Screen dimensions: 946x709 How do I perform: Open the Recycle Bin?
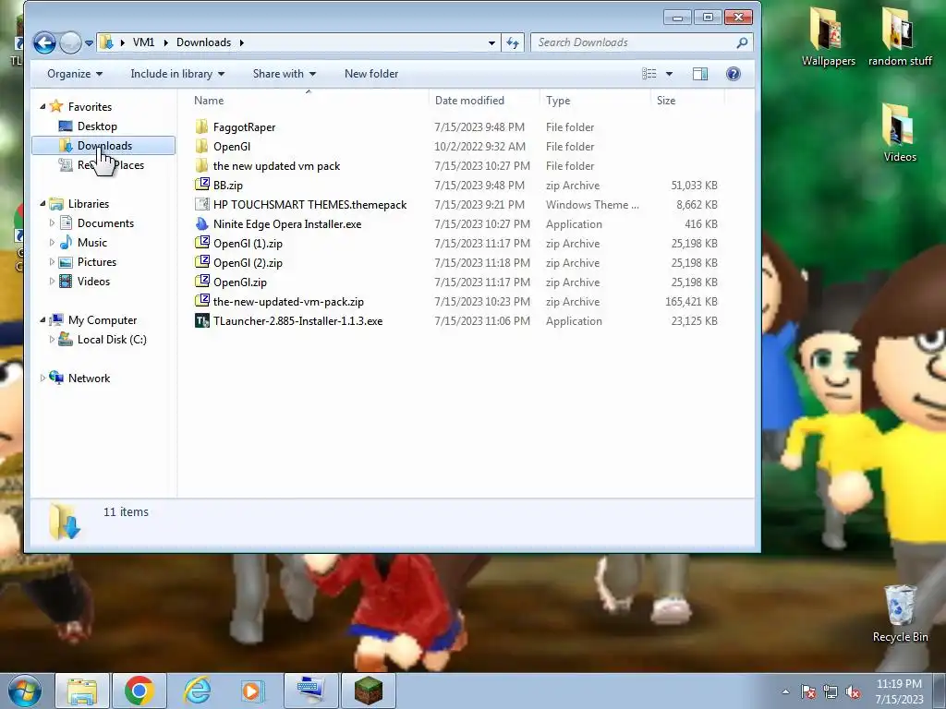[900, 614]
